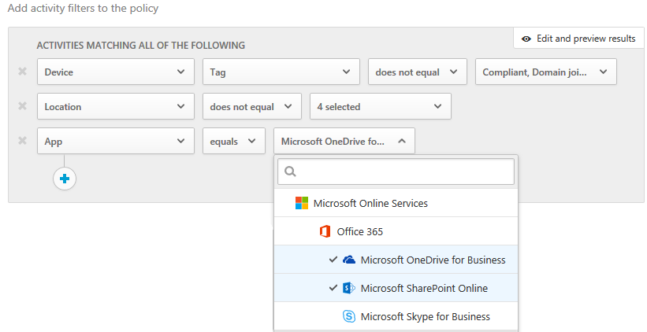
Task: Select Microsoft OneDrive for Business entry
Action: click(x=396, y=260)
